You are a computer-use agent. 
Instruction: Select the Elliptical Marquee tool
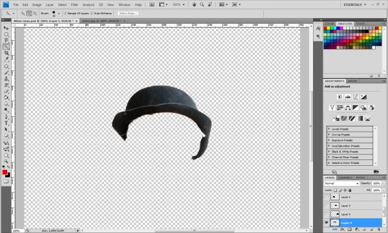6,34
